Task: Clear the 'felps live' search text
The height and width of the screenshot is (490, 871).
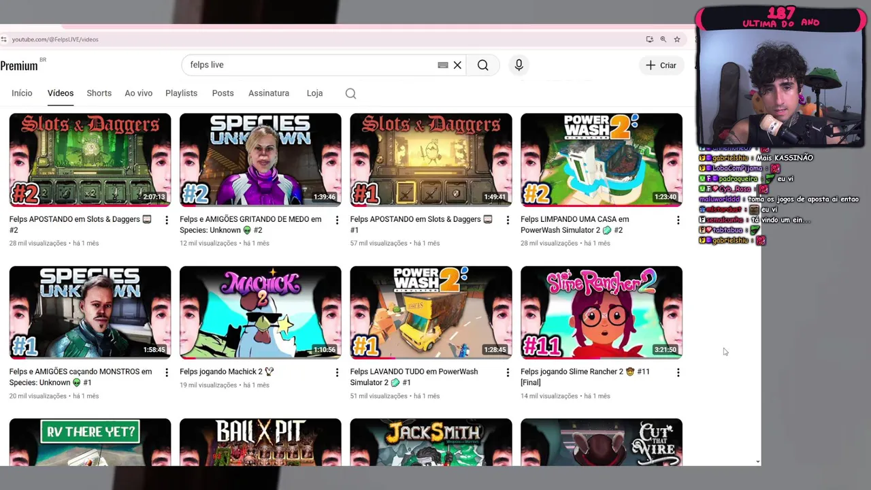Action: point(457,65)
